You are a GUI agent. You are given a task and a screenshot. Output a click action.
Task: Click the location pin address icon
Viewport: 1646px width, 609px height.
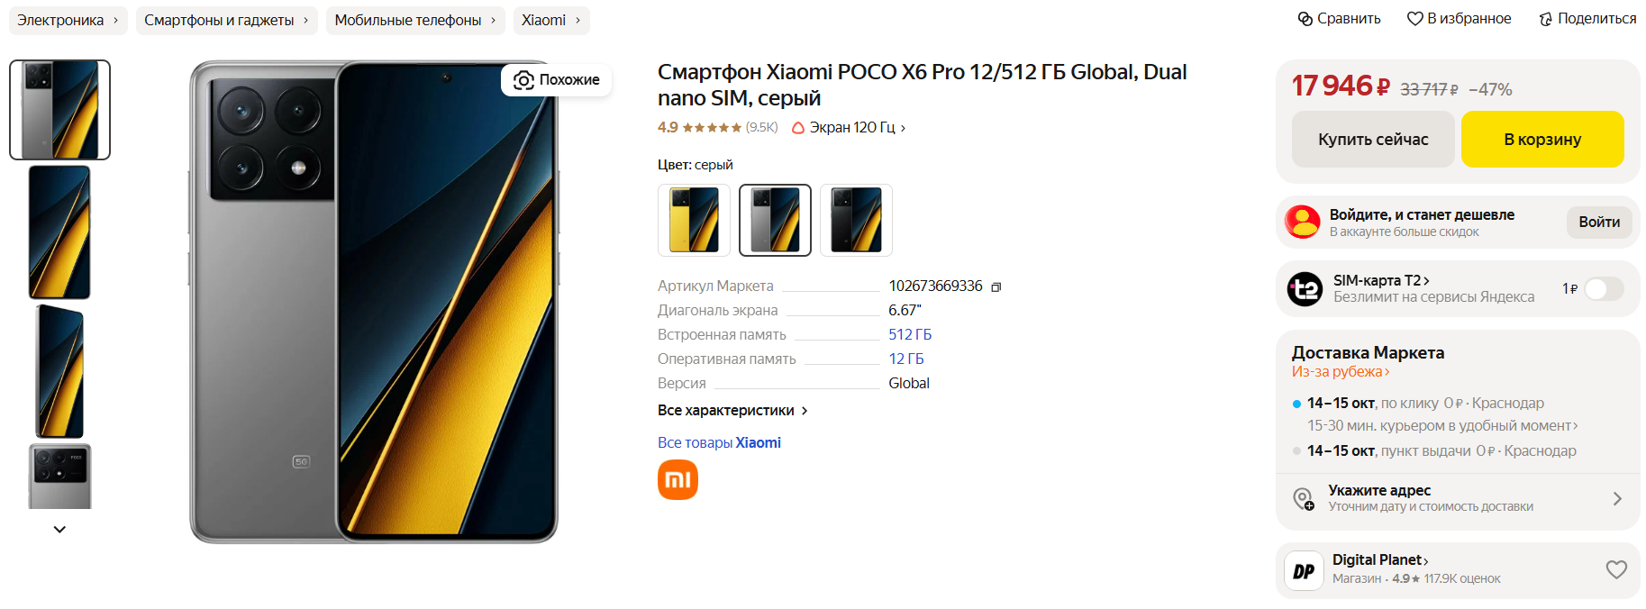click(1303, 498)
